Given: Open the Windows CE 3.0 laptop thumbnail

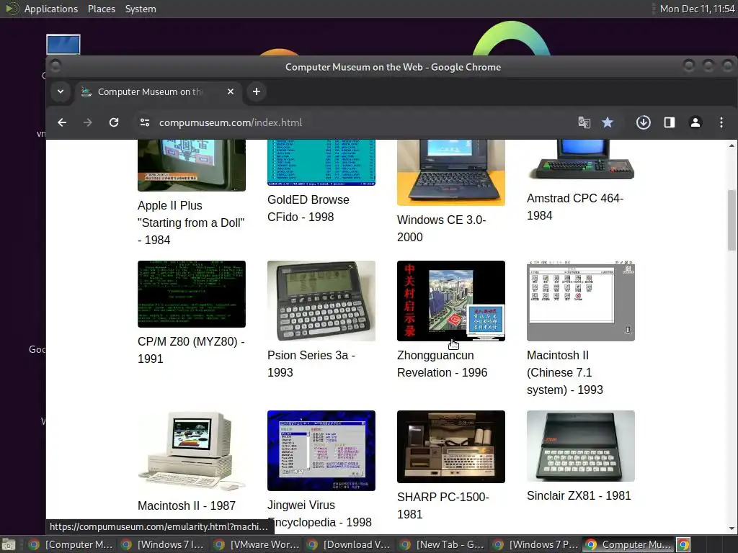Looking at the screenshot, I should point(451,173).
